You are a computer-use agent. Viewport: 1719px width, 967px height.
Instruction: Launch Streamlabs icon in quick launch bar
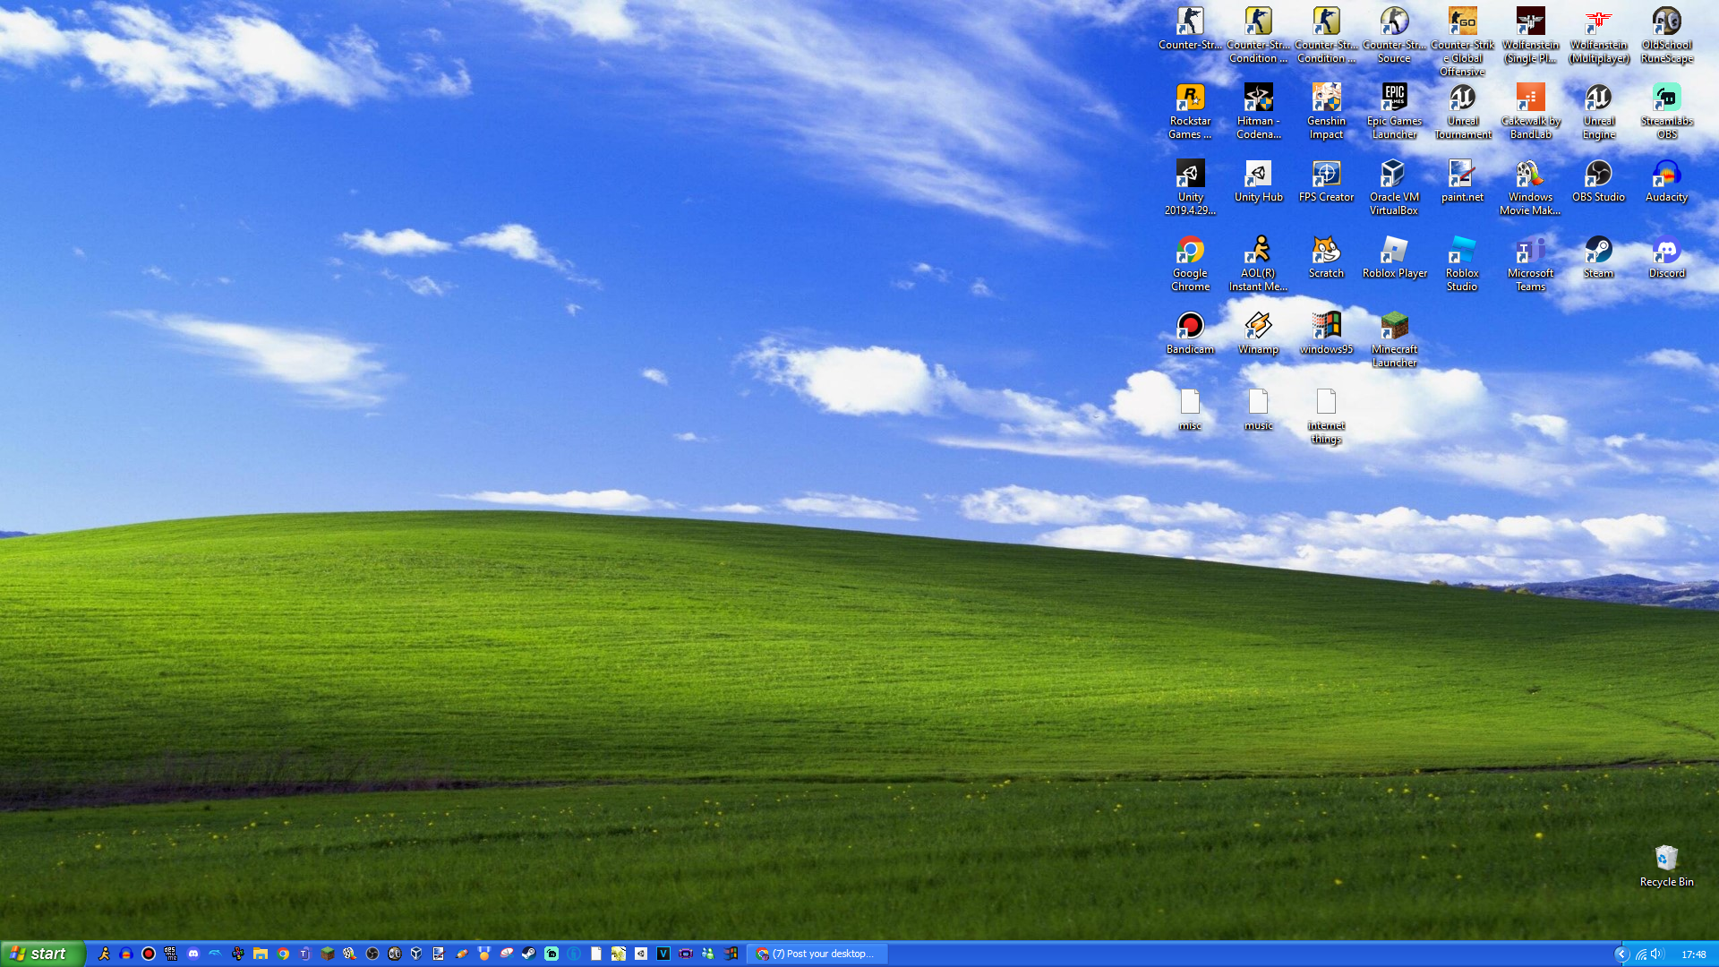(x=552, y=954)
